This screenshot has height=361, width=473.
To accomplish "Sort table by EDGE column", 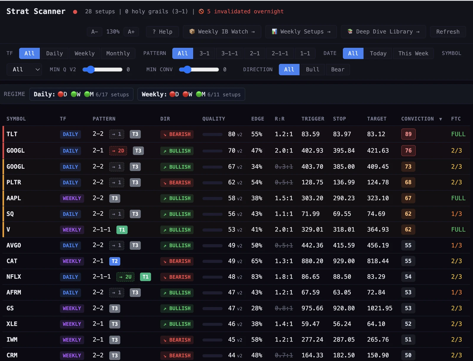I will point(257,119).
